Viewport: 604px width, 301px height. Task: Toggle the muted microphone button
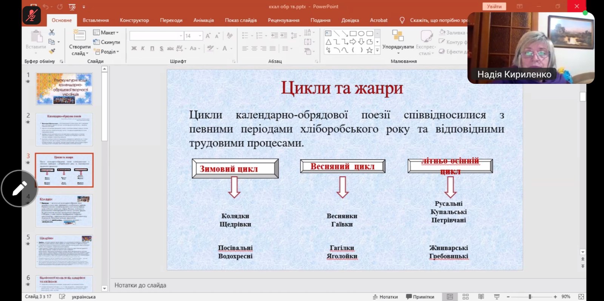pyautogui.click(x=32, y=15)
